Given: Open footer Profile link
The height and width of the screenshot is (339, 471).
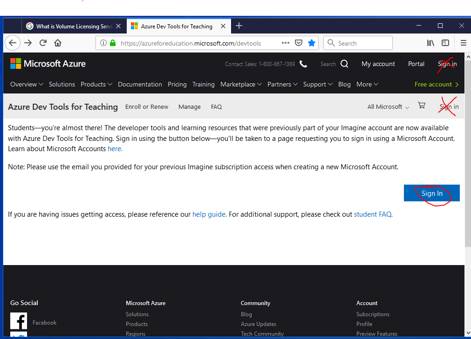Looking at the screenshot, I should pos(364,324).
